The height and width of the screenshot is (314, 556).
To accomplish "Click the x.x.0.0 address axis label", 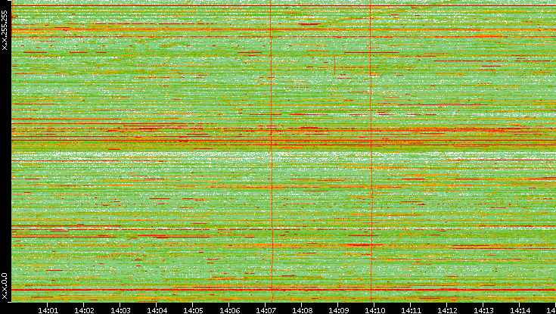I will tap(5, 286).
